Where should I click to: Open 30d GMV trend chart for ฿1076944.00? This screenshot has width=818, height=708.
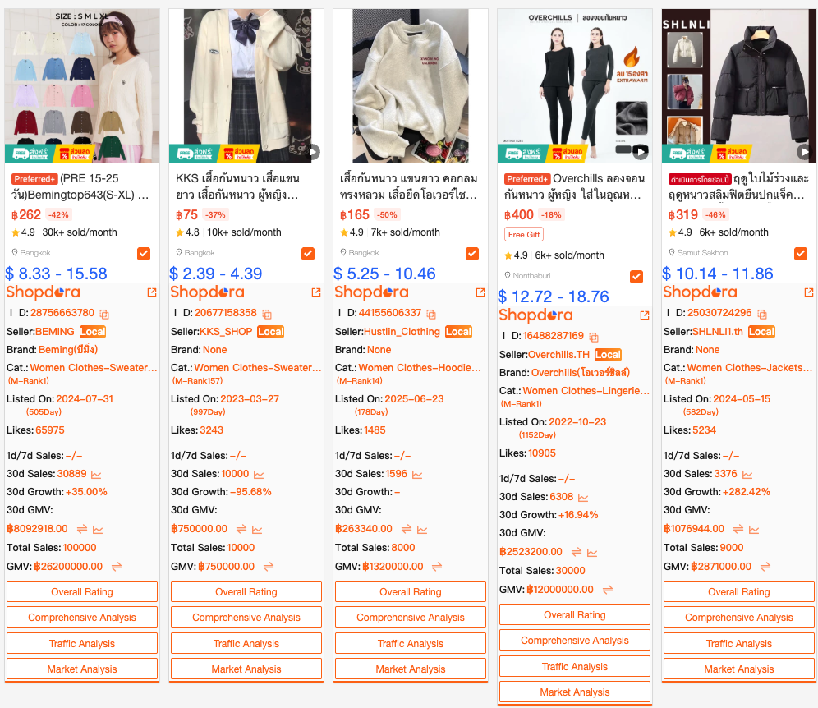(x=754, y=530)
